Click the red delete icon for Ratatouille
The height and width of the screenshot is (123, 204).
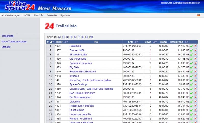tap(196, 46)
